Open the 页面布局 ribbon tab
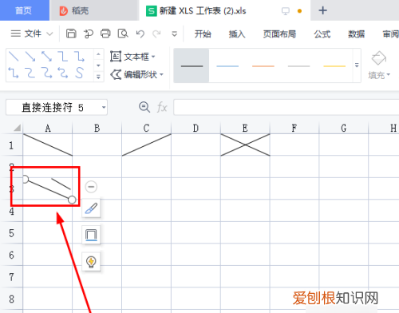 click(279, 34)
